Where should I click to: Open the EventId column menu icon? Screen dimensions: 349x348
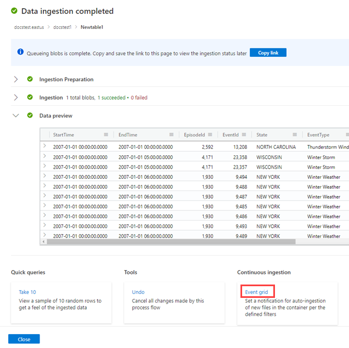[x=244, y=135]
